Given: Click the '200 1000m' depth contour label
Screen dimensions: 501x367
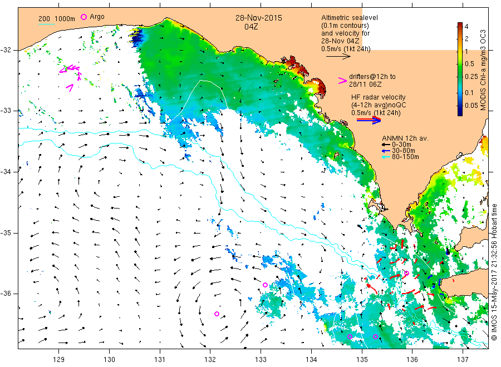Looking at the screenshot, I should point(57,19).
